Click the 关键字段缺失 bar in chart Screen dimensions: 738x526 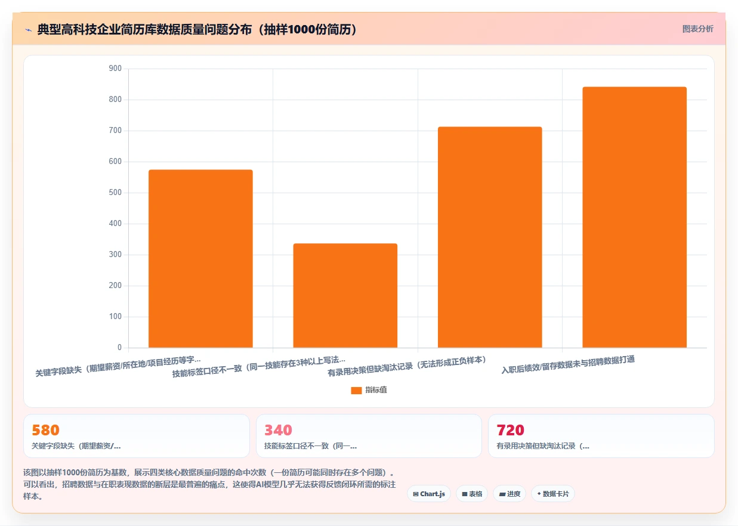pyautogui.click(x=200, y=258)
